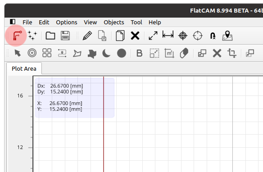Click the Eraser tool icon
The image size is (263, 172).
point(184,53)
